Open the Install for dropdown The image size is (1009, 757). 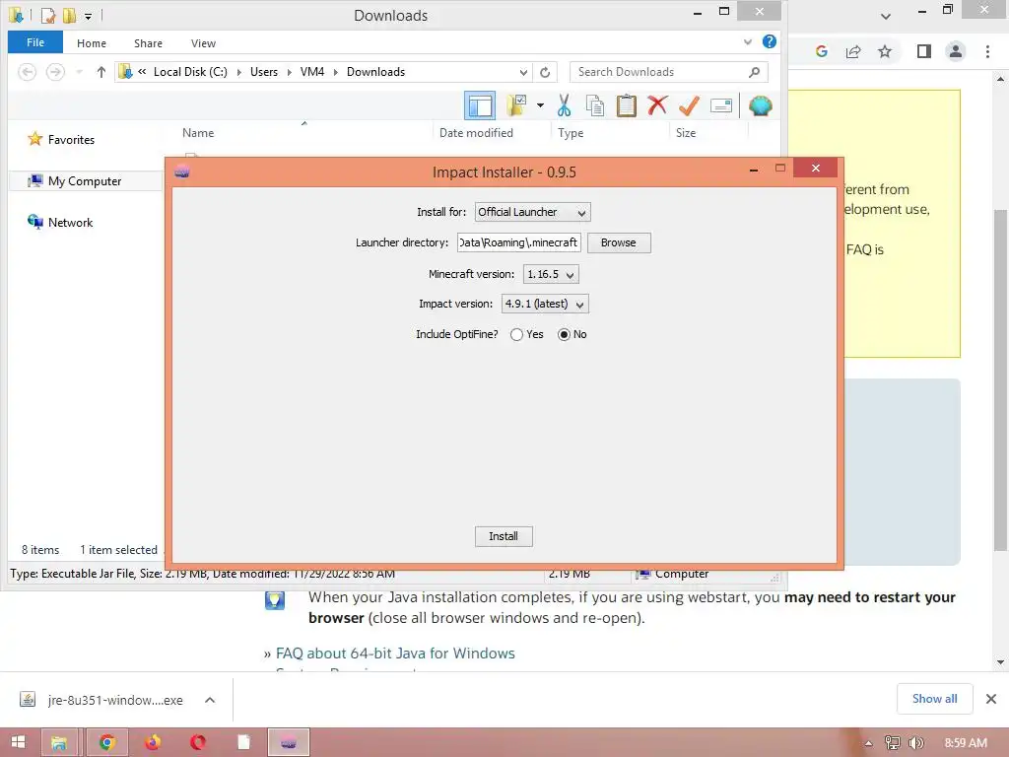point(532,212)
